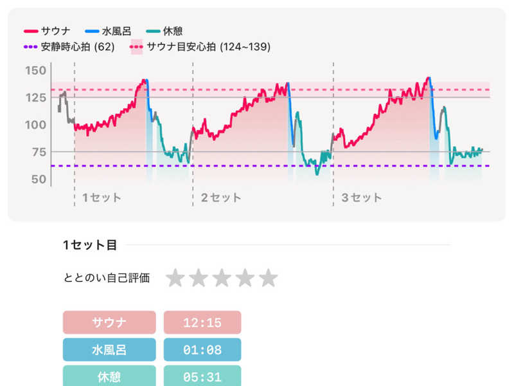Click the サウナ time 12:15 field
The image size is (514, 386).
(202, 322)
